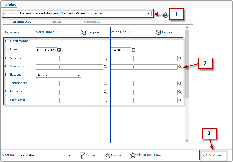Open calendar picker for initial Emisión date
233x162 pixels.
coord(59,50)
